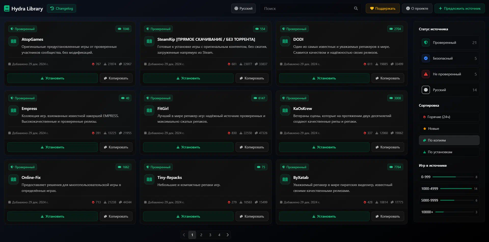Click the Empress book icon
This screenshot has height=242, width=489.
point(13,110)
